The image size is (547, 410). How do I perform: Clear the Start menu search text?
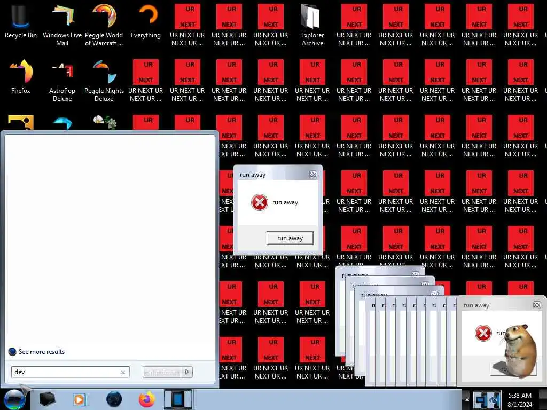point(123,372)
